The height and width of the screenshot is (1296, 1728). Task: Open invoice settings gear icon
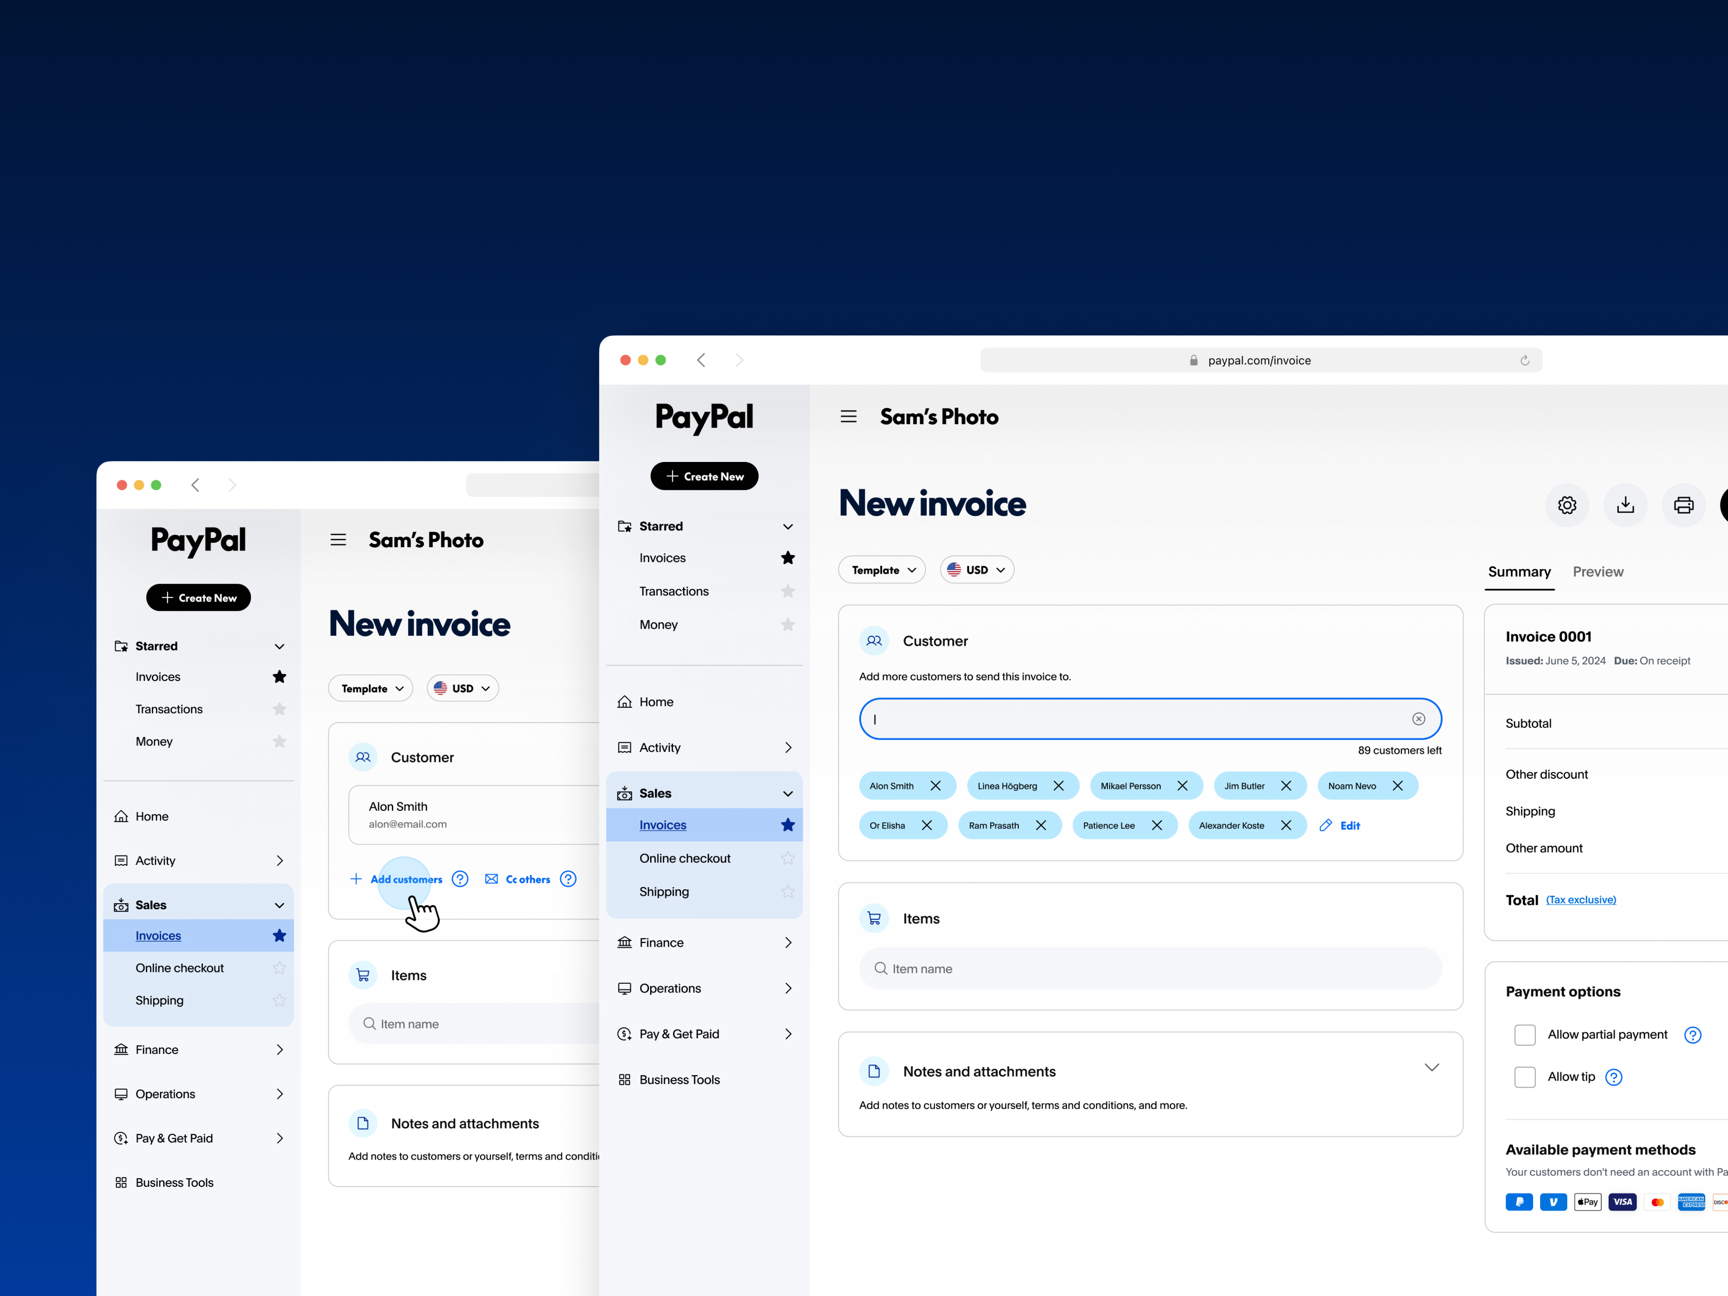pyautogui.click(x=1566, y=505)
